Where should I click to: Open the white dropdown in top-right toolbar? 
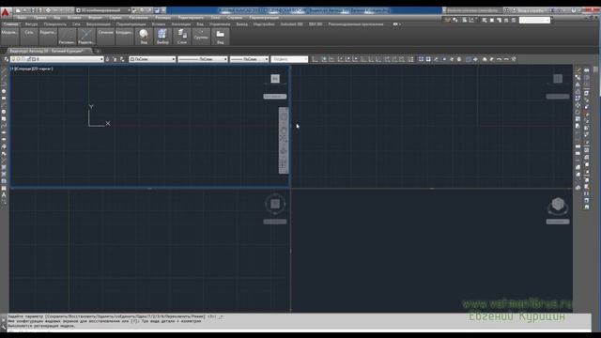point(534,20)
